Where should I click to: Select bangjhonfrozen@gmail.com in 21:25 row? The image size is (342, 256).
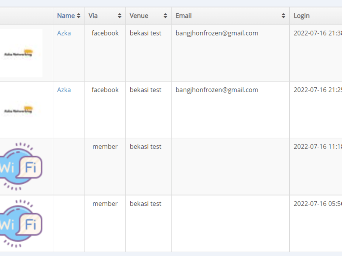click(x=217, y=90)
